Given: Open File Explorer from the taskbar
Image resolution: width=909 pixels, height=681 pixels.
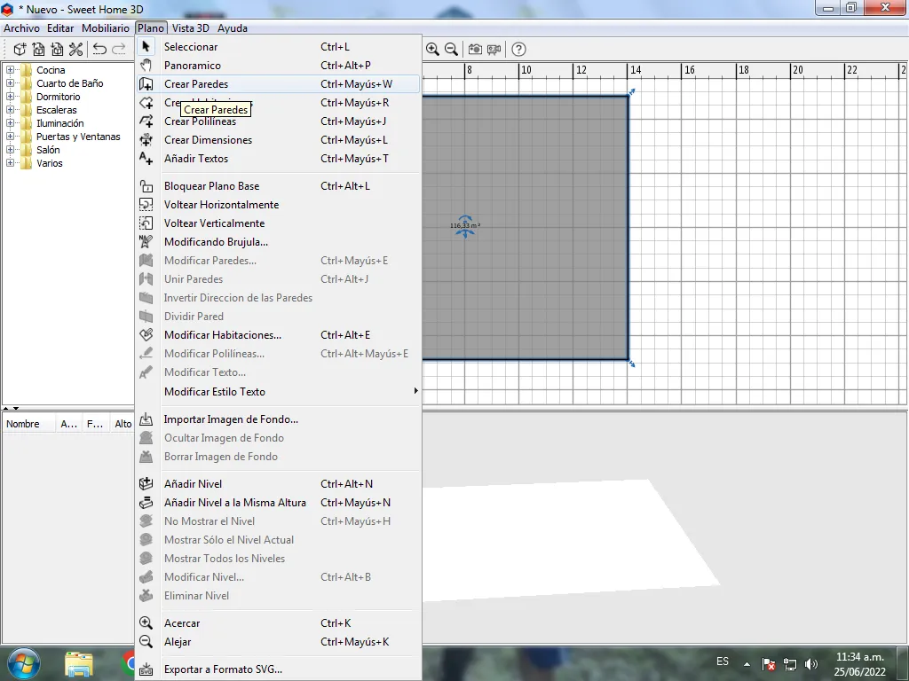Looking at the screenshot, I should [x=79, y=665].
